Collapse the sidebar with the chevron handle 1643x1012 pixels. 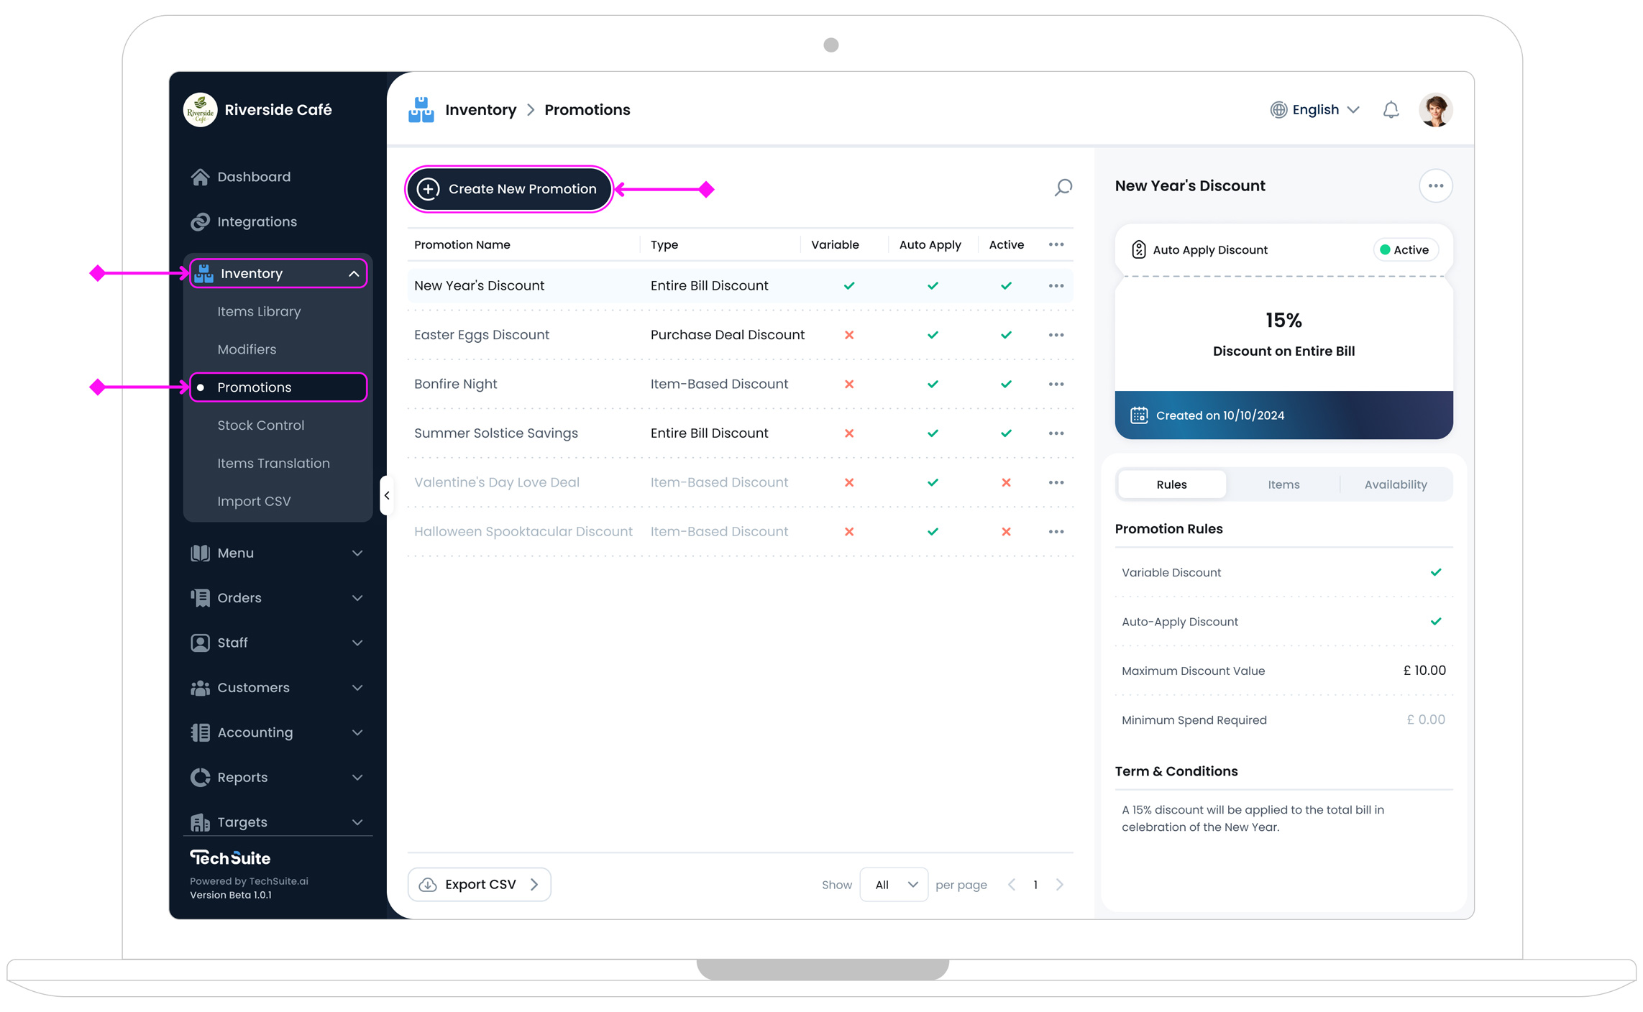387,494
